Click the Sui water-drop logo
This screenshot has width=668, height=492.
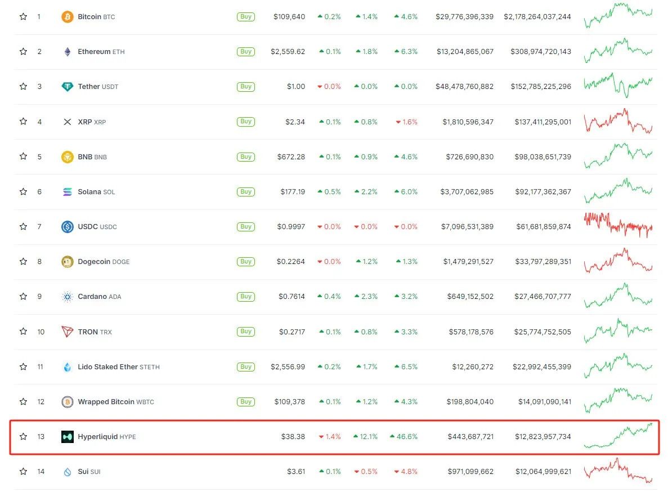(x=68, y=472)
